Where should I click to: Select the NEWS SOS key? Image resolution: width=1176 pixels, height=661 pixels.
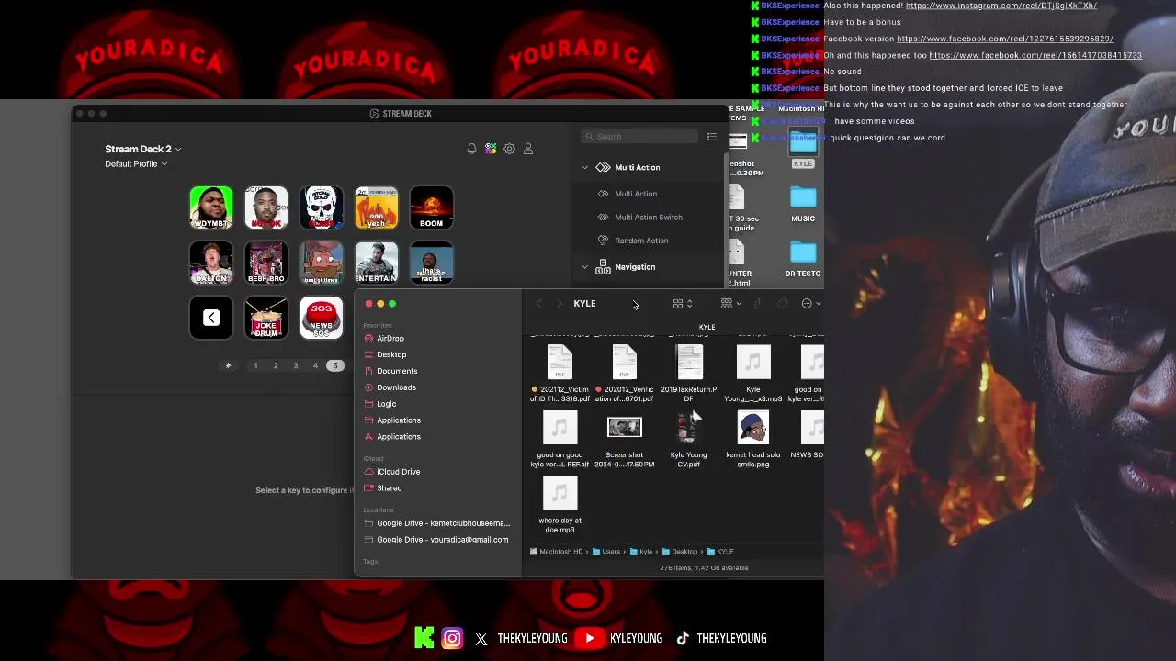(x=322, y=318)
